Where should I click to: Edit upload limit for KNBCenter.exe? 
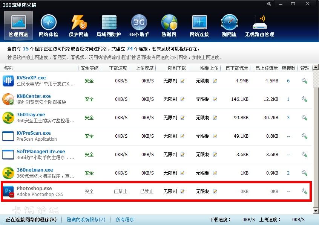click(215, 99)
